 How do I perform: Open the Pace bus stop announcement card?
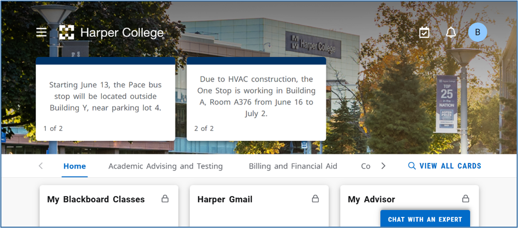click(x=106, y=99)
